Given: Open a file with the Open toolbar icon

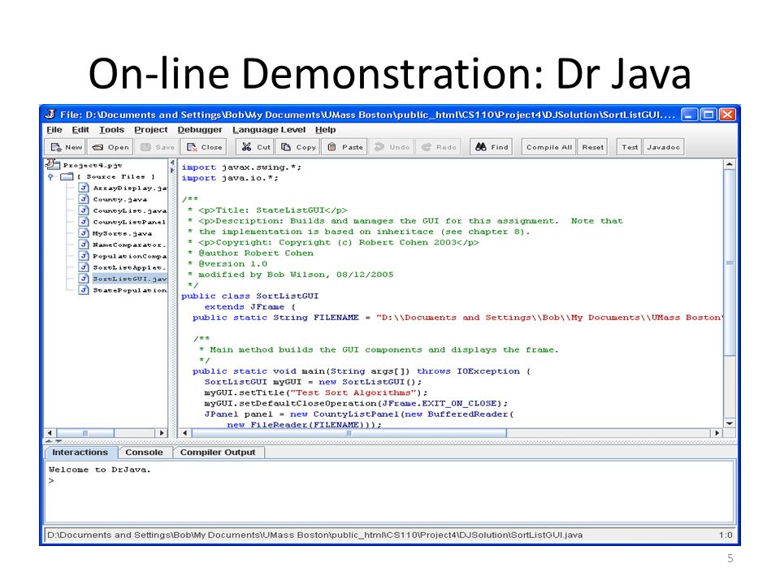Looking at the screenshot, I should pyautogui.click(x=97, y=147).
